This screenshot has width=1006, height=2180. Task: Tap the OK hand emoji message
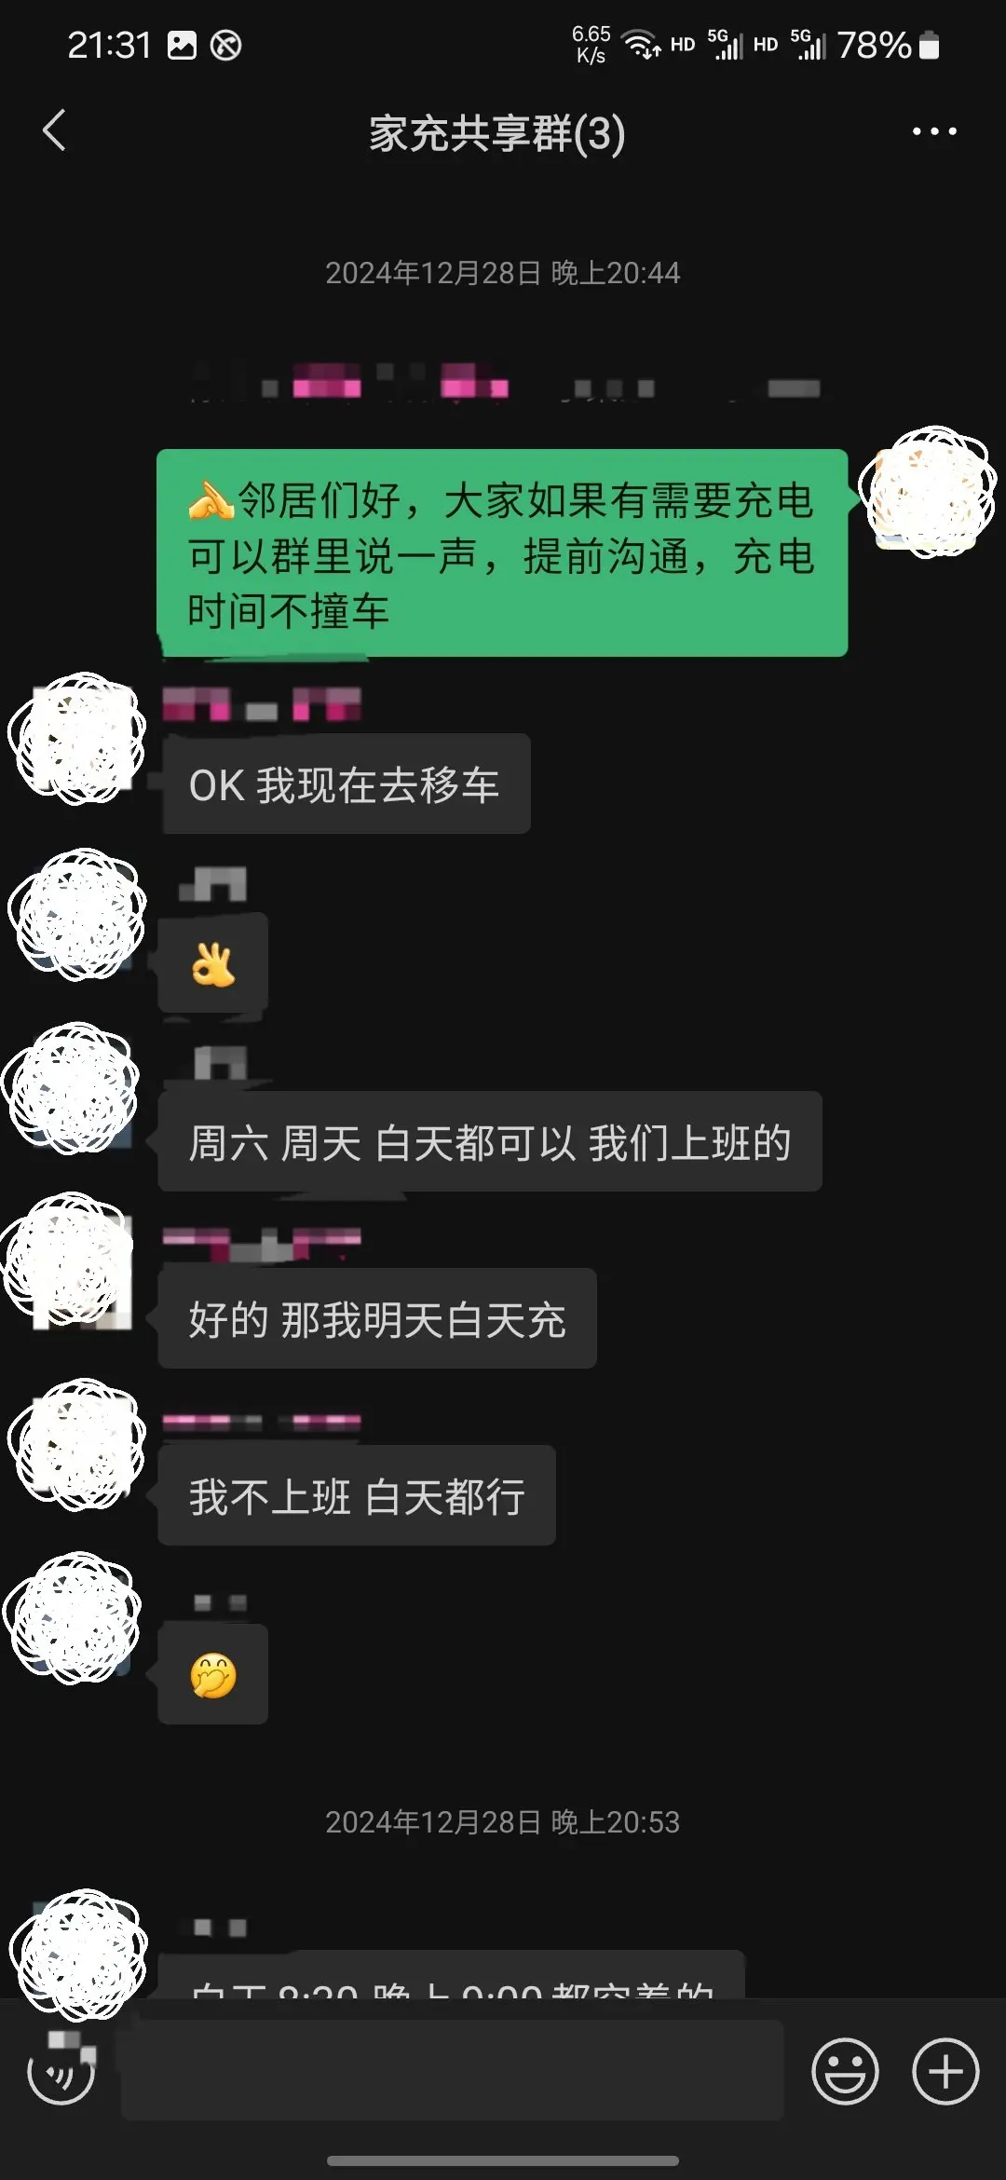click(213, 964)
